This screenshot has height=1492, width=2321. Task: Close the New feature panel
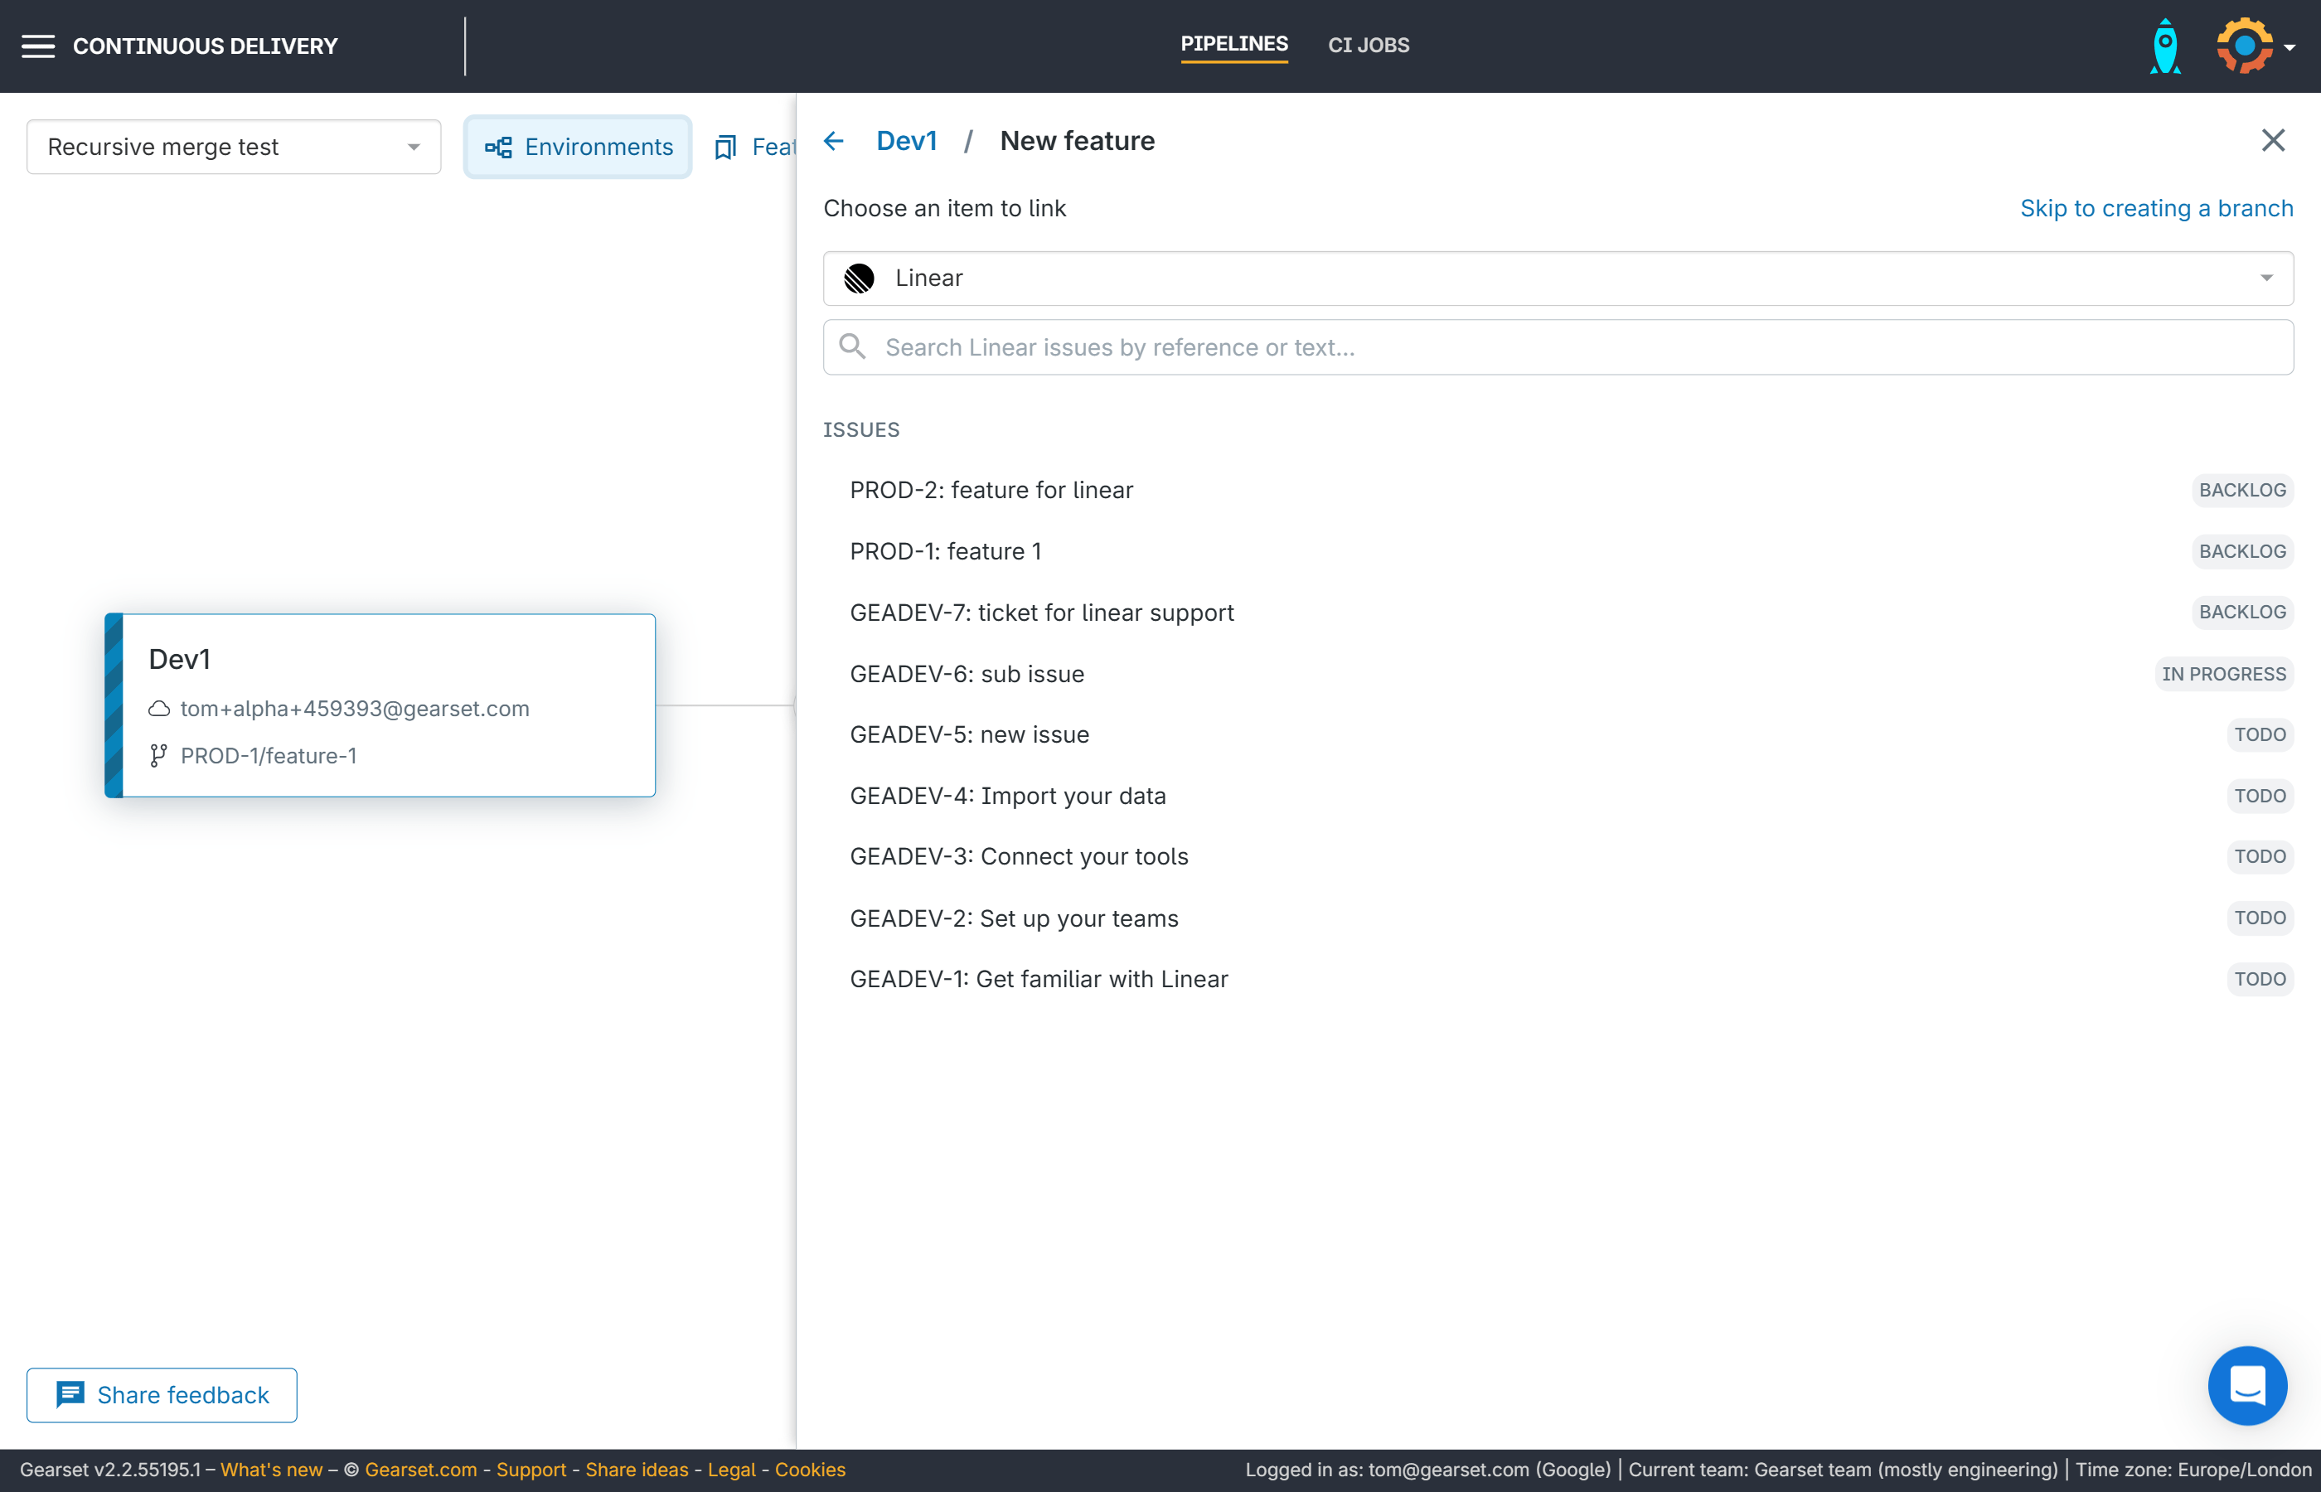2273,140
